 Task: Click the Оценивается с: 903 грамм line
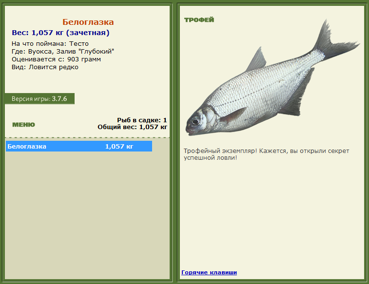click(x=56, y=59)
